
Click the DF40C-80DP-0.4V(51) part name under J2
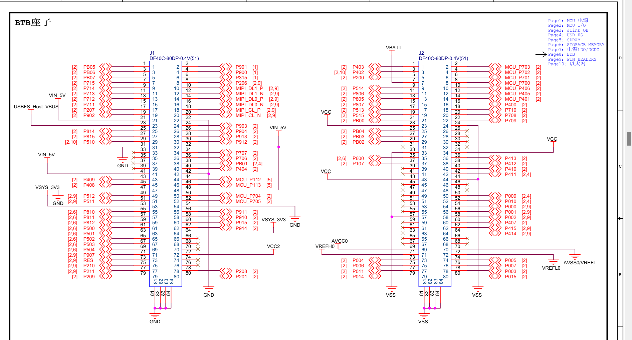(443, 58)
